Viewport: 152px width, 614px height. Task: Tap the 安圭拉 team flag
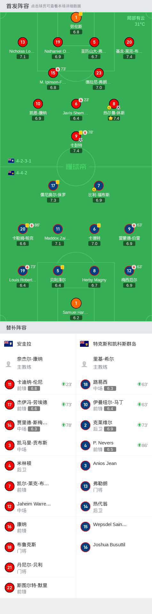[x=8, y=344]
